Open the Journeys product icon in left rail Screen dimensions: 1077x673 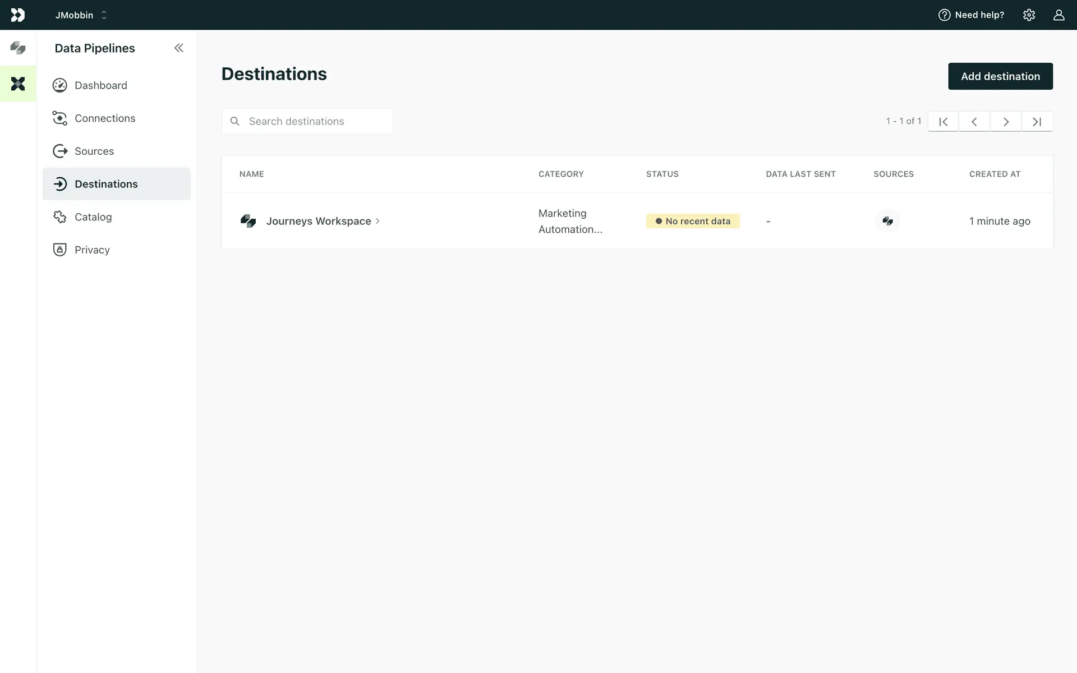coord(18,48)
